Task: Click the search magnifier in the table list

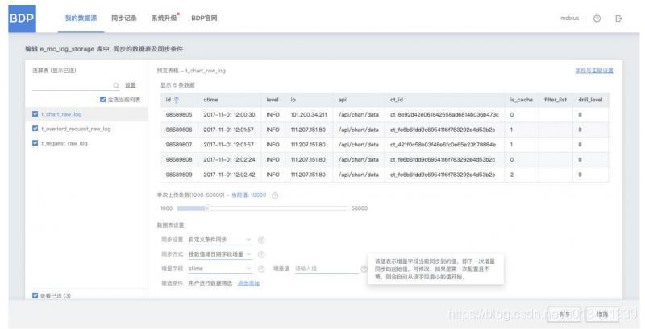Action: (116, 86)
